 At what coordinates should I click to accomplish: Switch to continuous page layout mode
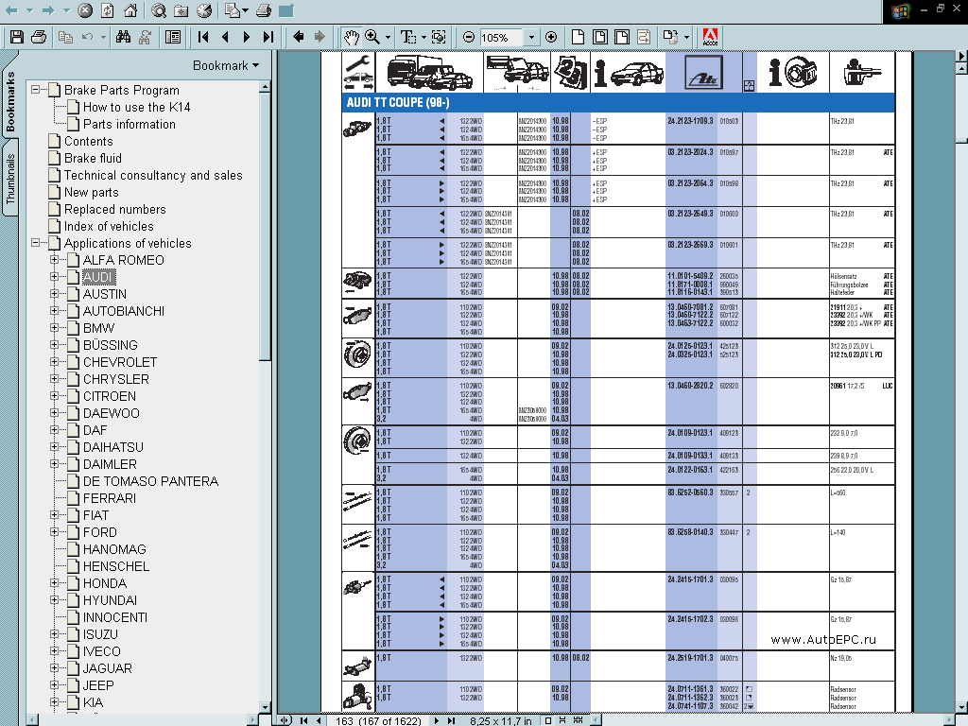pos(563,718)
